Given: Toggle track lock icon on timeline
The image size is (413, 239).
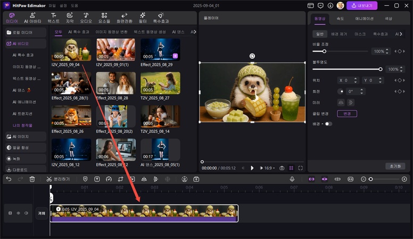Looking at the screenshot, I should click(10, 213).
